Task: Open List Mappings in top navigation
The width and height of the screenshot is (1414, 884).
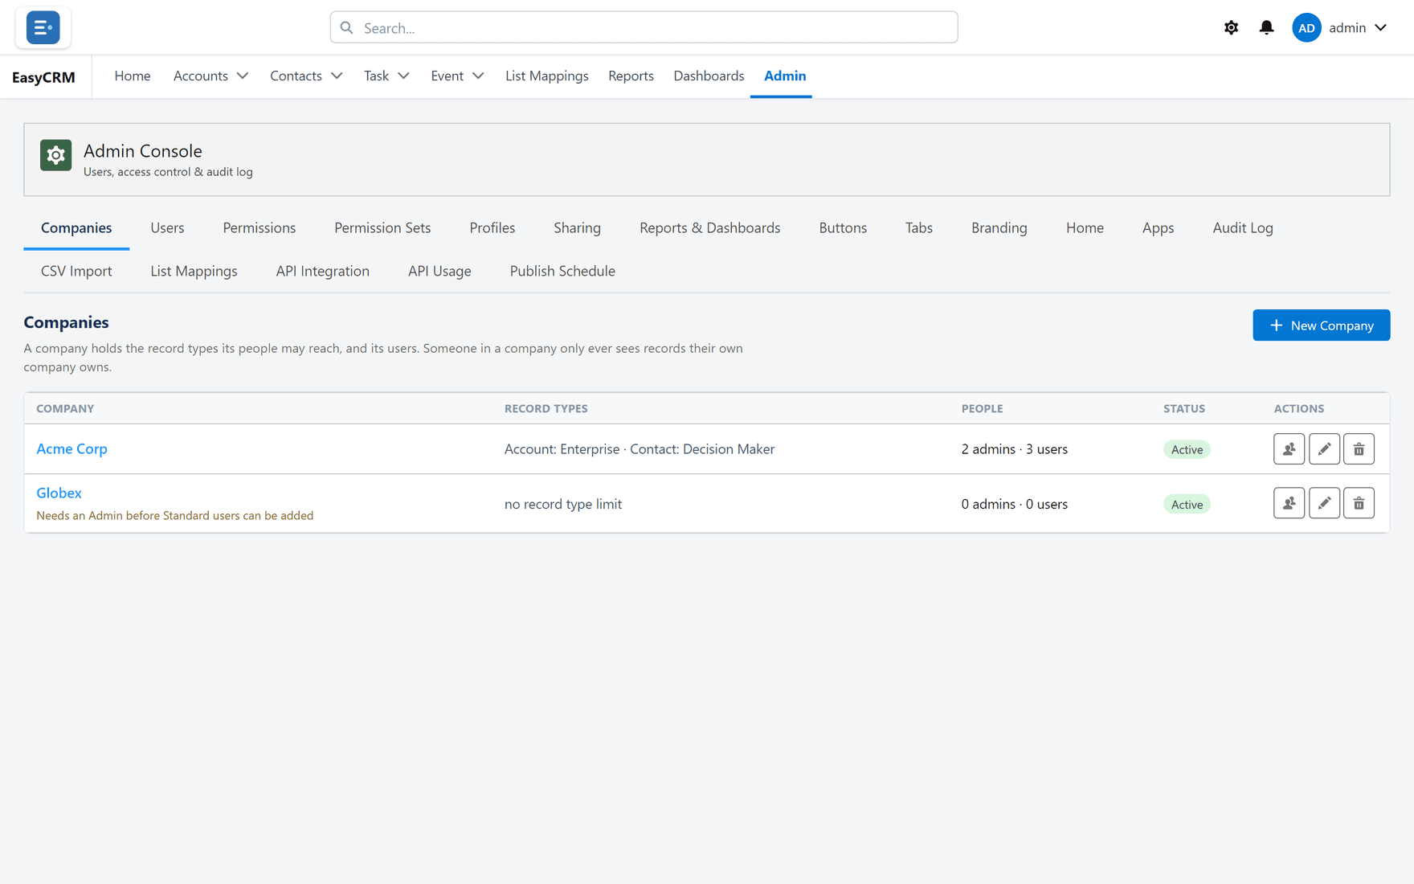Action: point(547,76)
